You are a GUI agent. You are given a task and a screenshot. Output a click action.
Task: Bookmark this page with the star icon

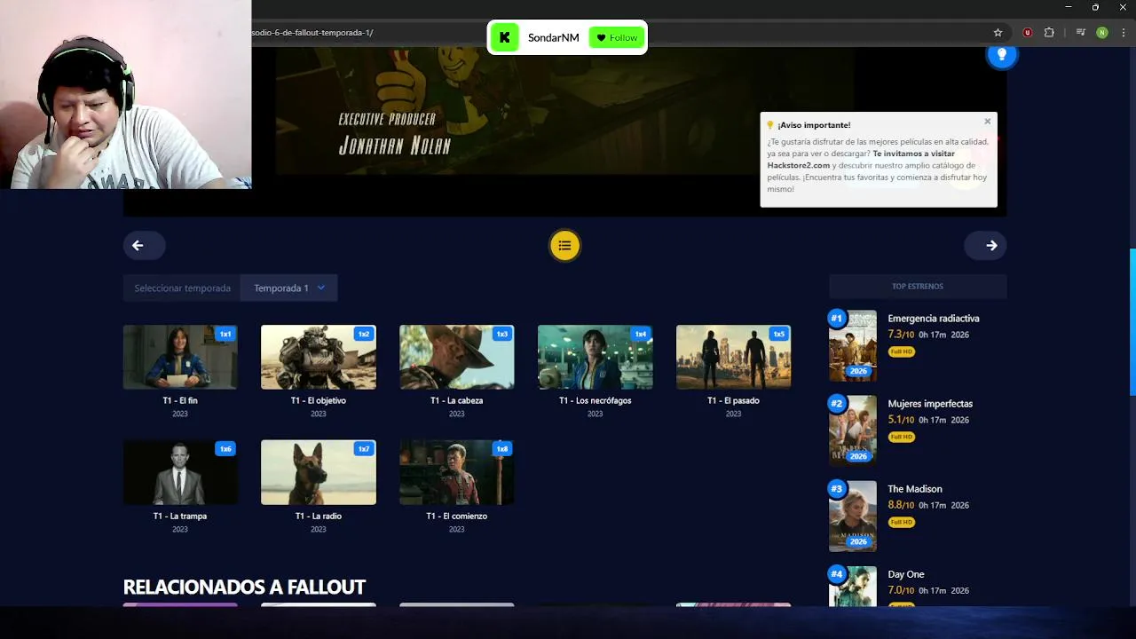(x=998, y=33)
